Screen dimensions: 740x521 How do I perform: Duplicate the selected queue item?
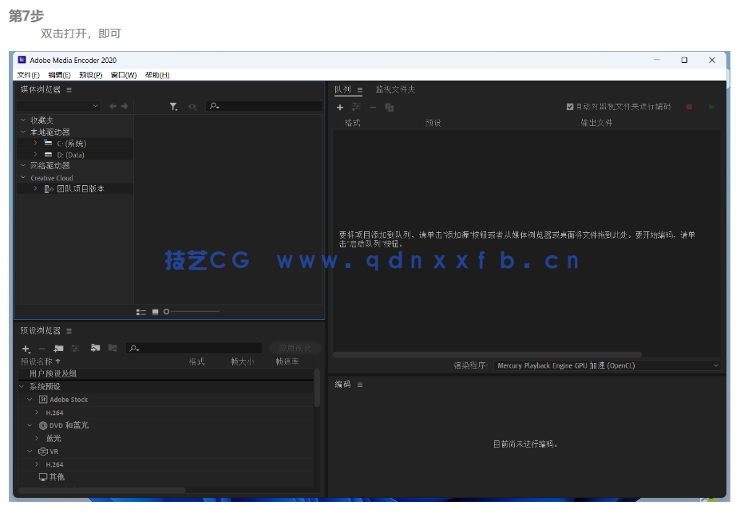390,107
